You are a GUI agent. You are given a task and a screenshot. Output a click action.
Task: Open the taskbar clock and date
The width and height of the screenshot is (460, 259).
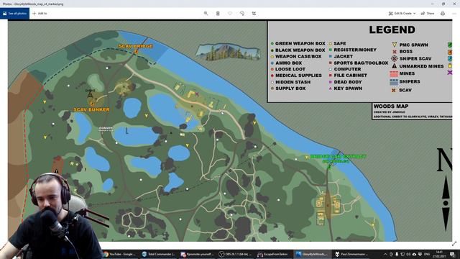click(x=439, y=254)
